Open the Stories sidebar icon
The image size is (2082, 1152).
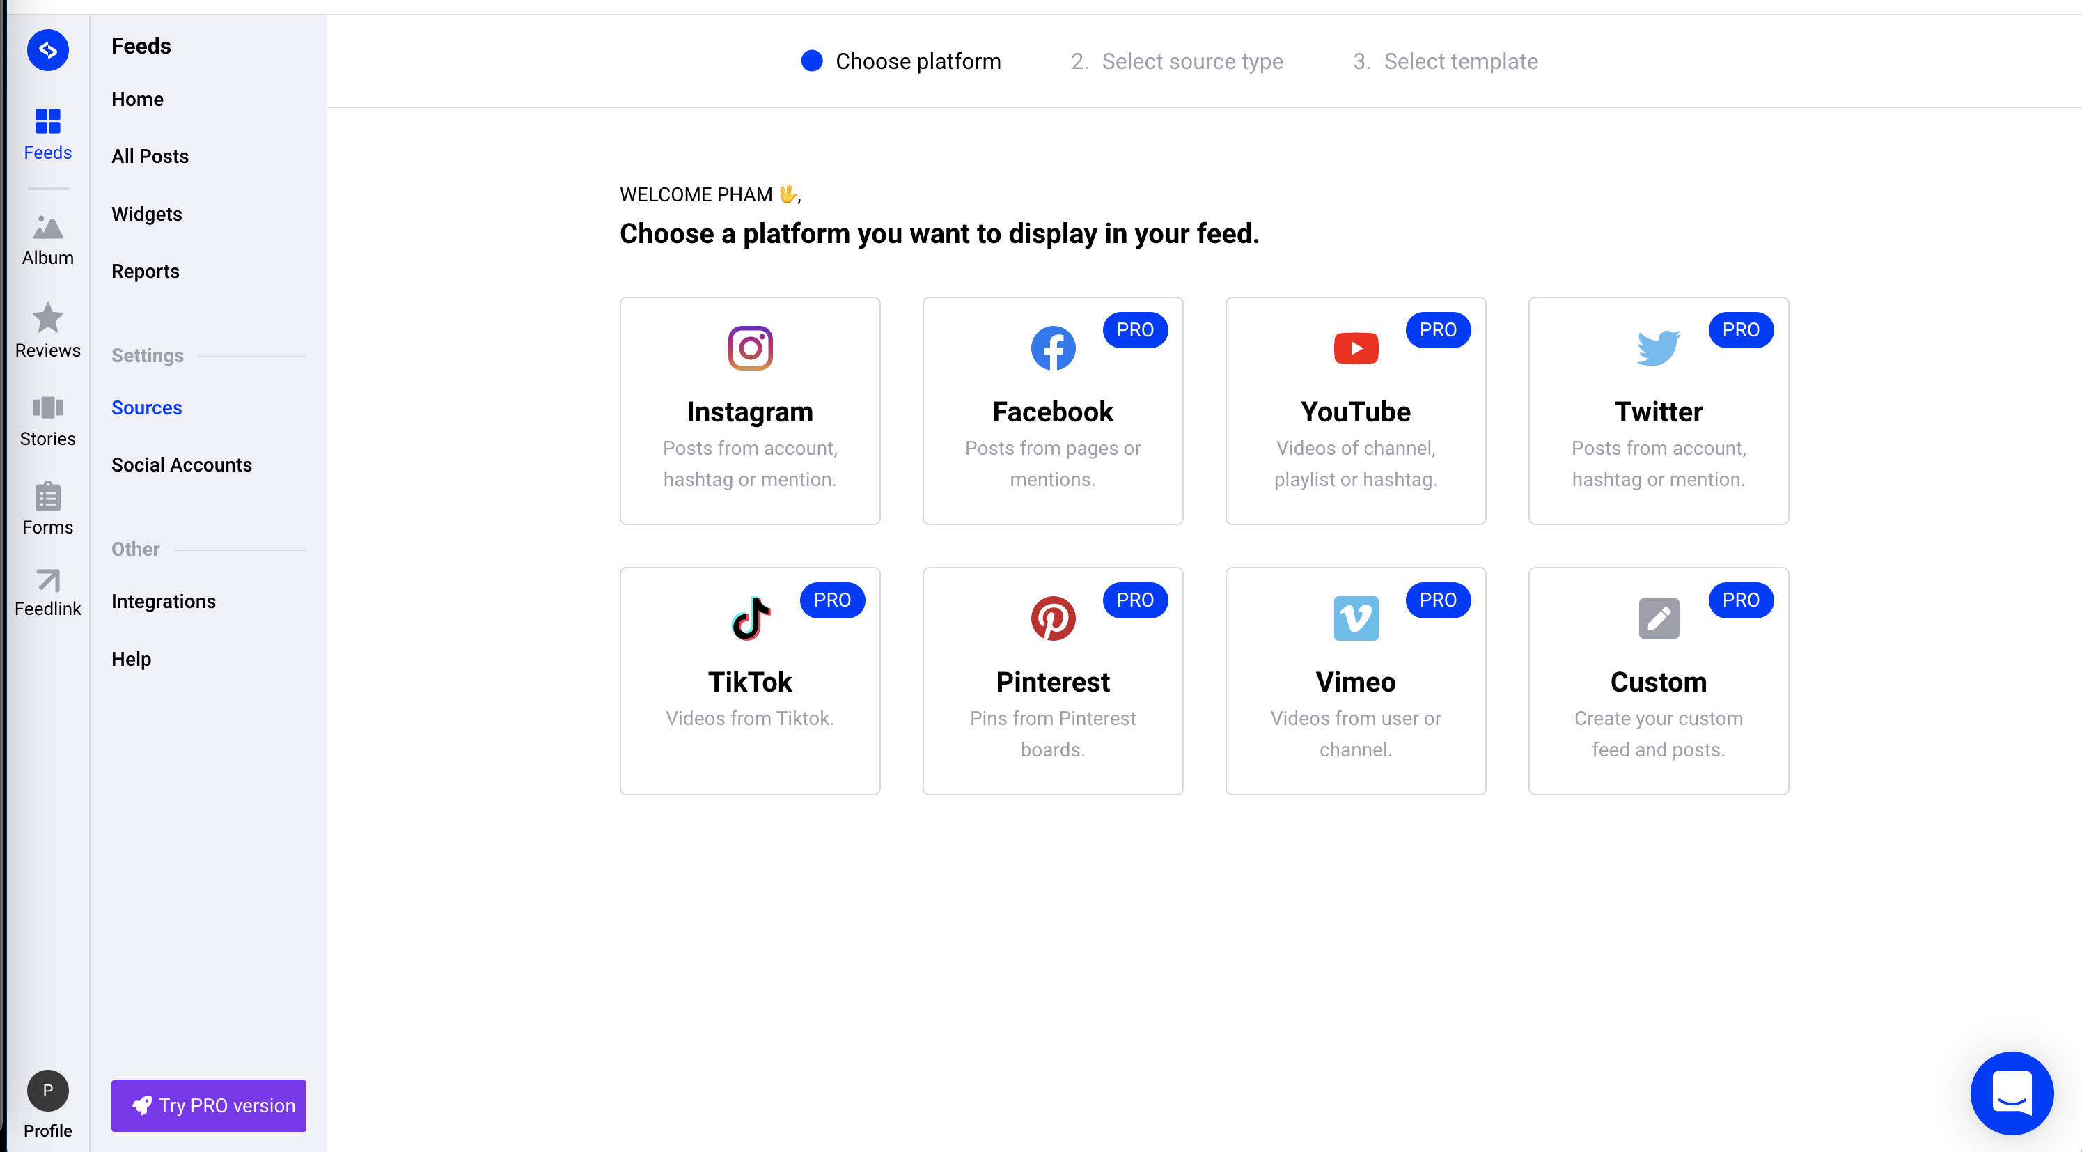[47, 408]
